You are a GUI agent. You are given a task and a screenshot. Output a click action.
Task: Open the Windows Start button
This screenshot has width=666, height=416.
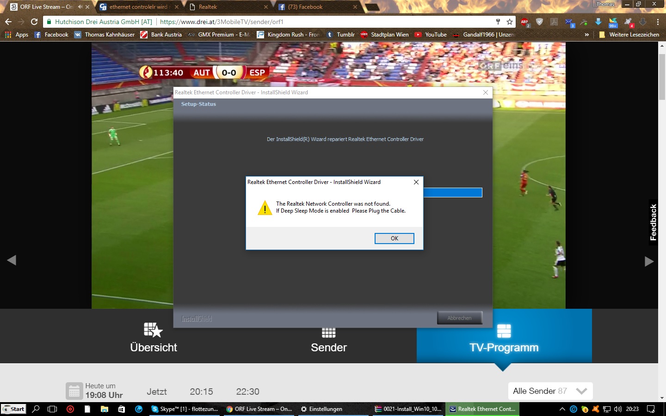[14, 409]
